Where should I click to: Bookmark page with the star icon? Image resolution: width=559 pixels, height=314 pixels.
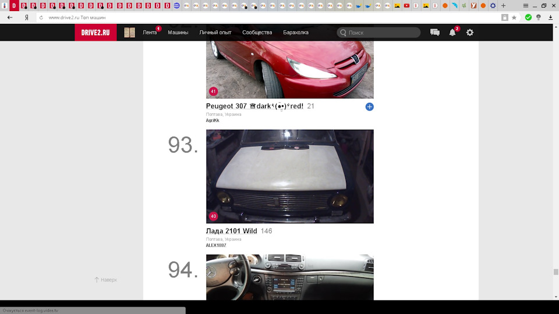(514, 17)
